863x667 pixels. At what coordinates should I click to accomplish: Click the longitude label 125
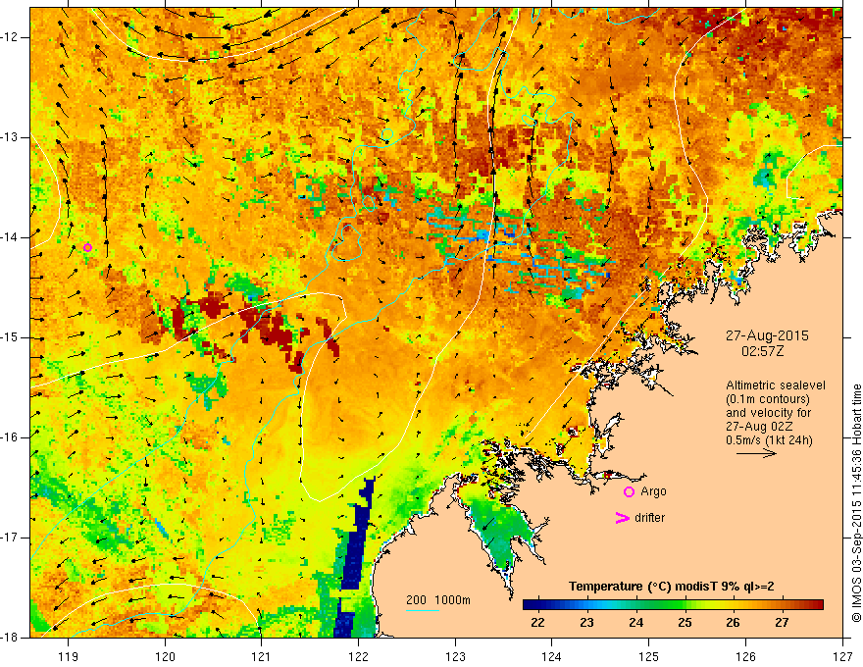point(649,656)
